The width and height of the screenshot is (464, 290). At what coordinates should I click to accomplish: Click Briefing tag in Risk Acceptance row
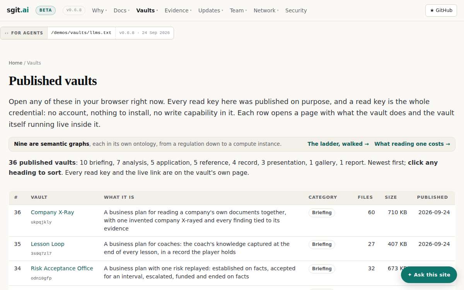tap(322, 269)
